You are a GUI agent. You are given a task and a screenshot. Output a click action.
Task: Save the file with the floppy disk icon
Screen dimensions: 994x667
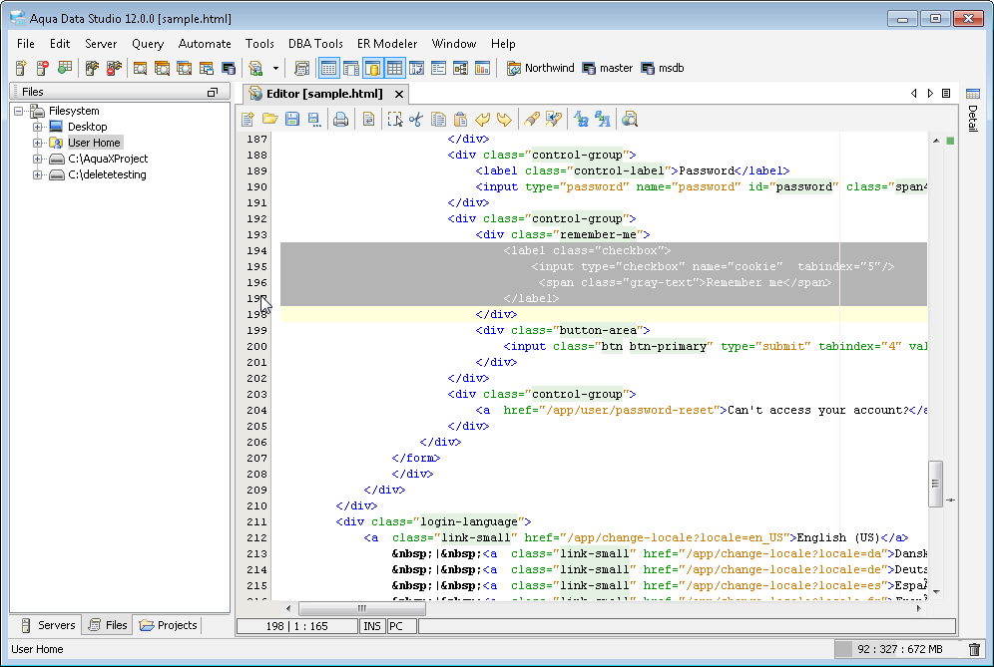coord(292,120)
